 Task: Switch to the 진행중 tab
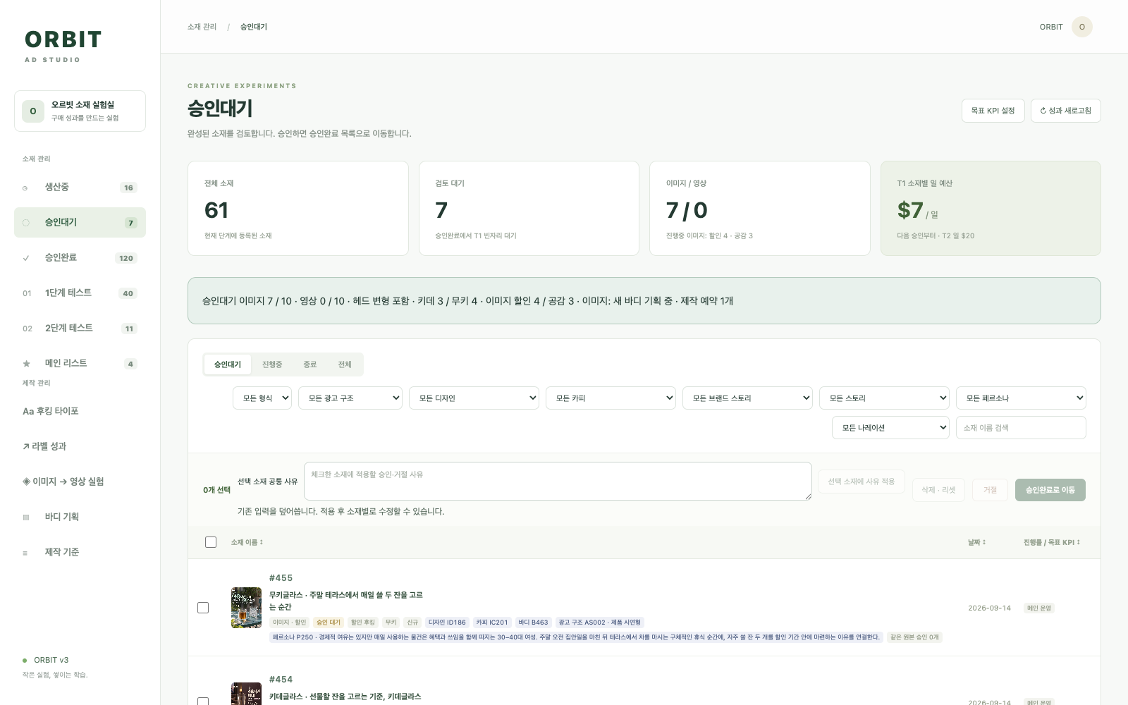[x=272, y=364]
